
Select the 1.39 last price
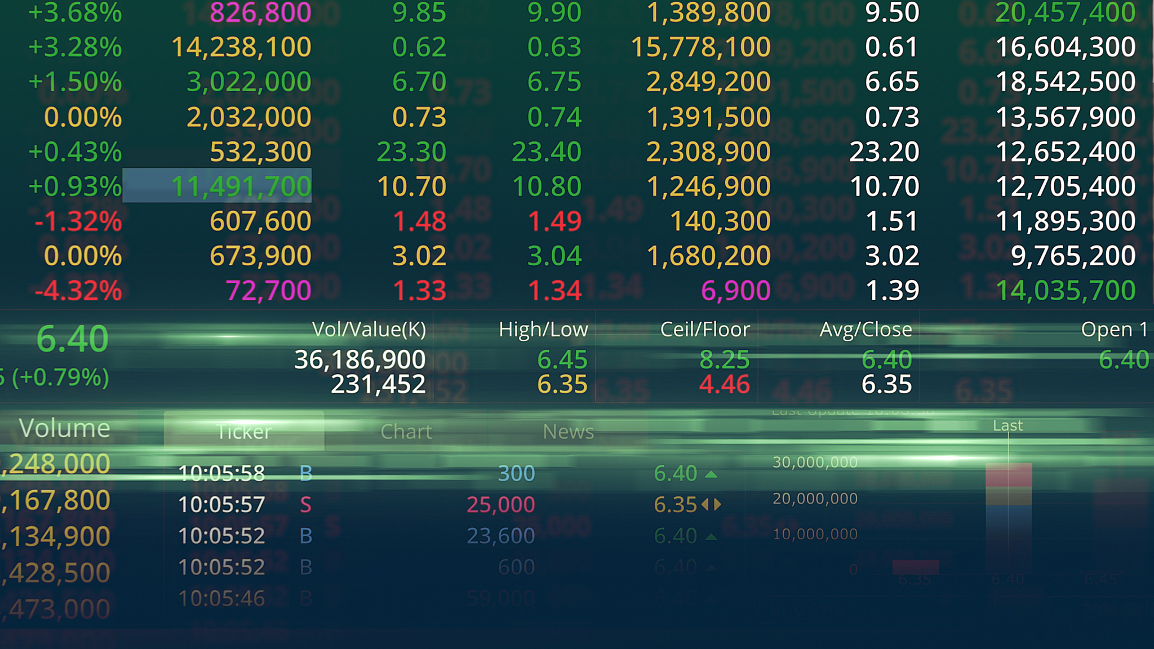(x=892, y=291)
